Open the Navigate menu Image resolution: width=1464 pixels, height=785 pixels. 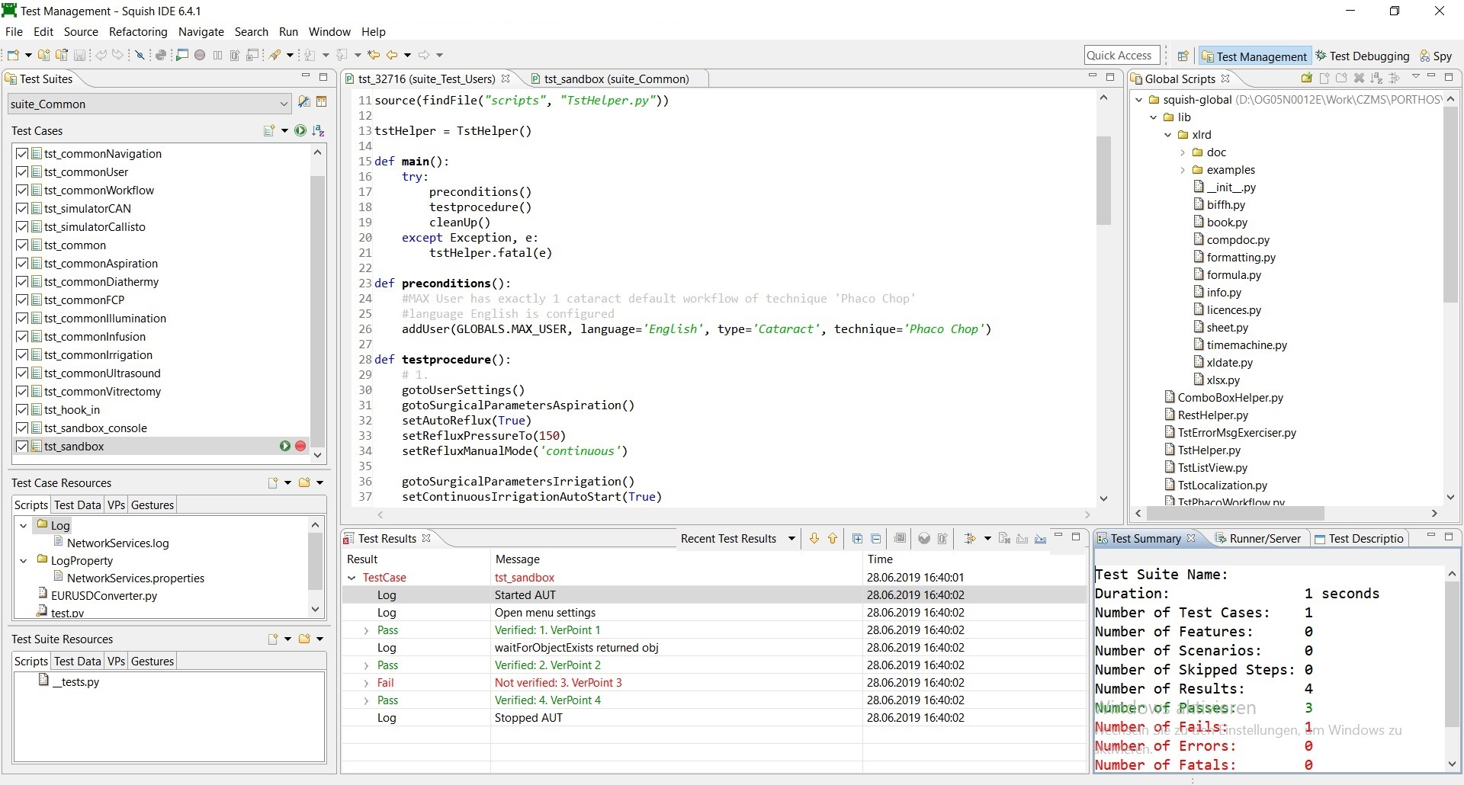[x=201, y=31]
